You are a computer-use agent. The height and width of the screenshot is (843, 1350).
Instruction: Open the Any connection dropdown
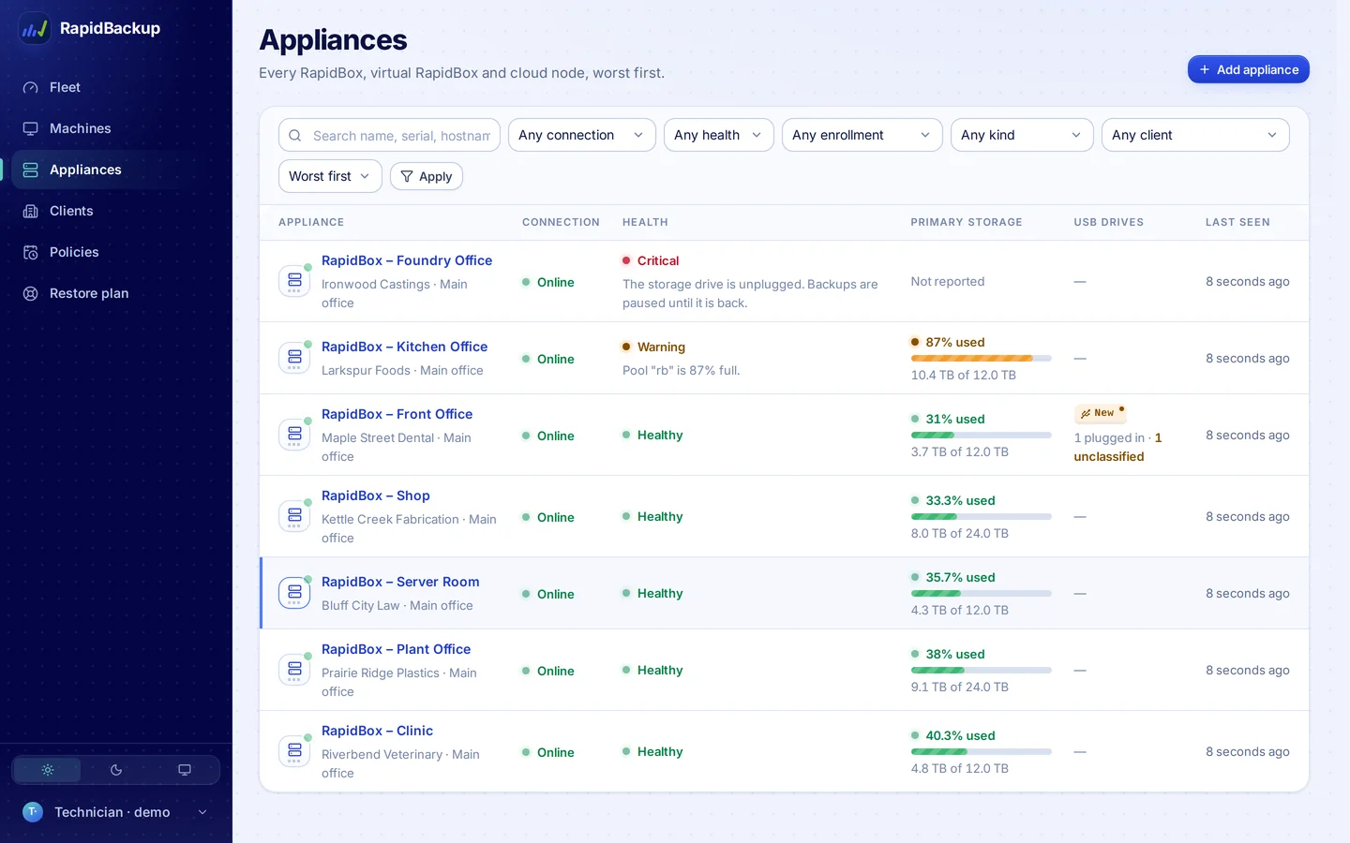(582, 135)
